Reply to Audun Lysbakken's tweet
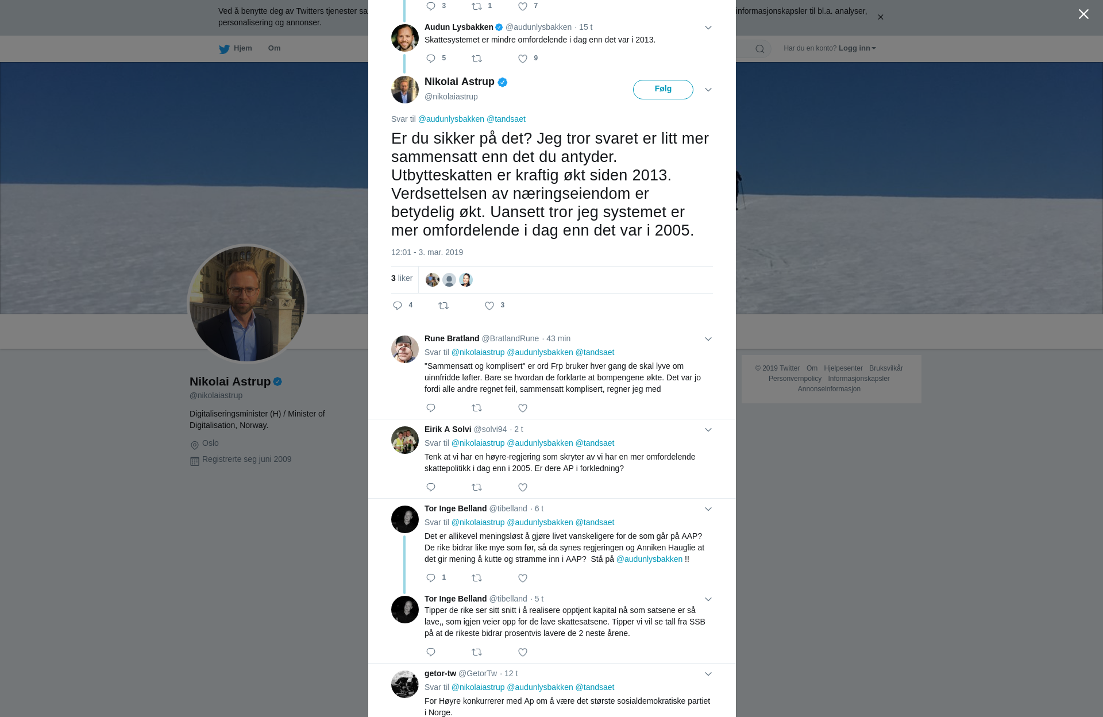The image size is (1103, 717). tap(431, 59)
